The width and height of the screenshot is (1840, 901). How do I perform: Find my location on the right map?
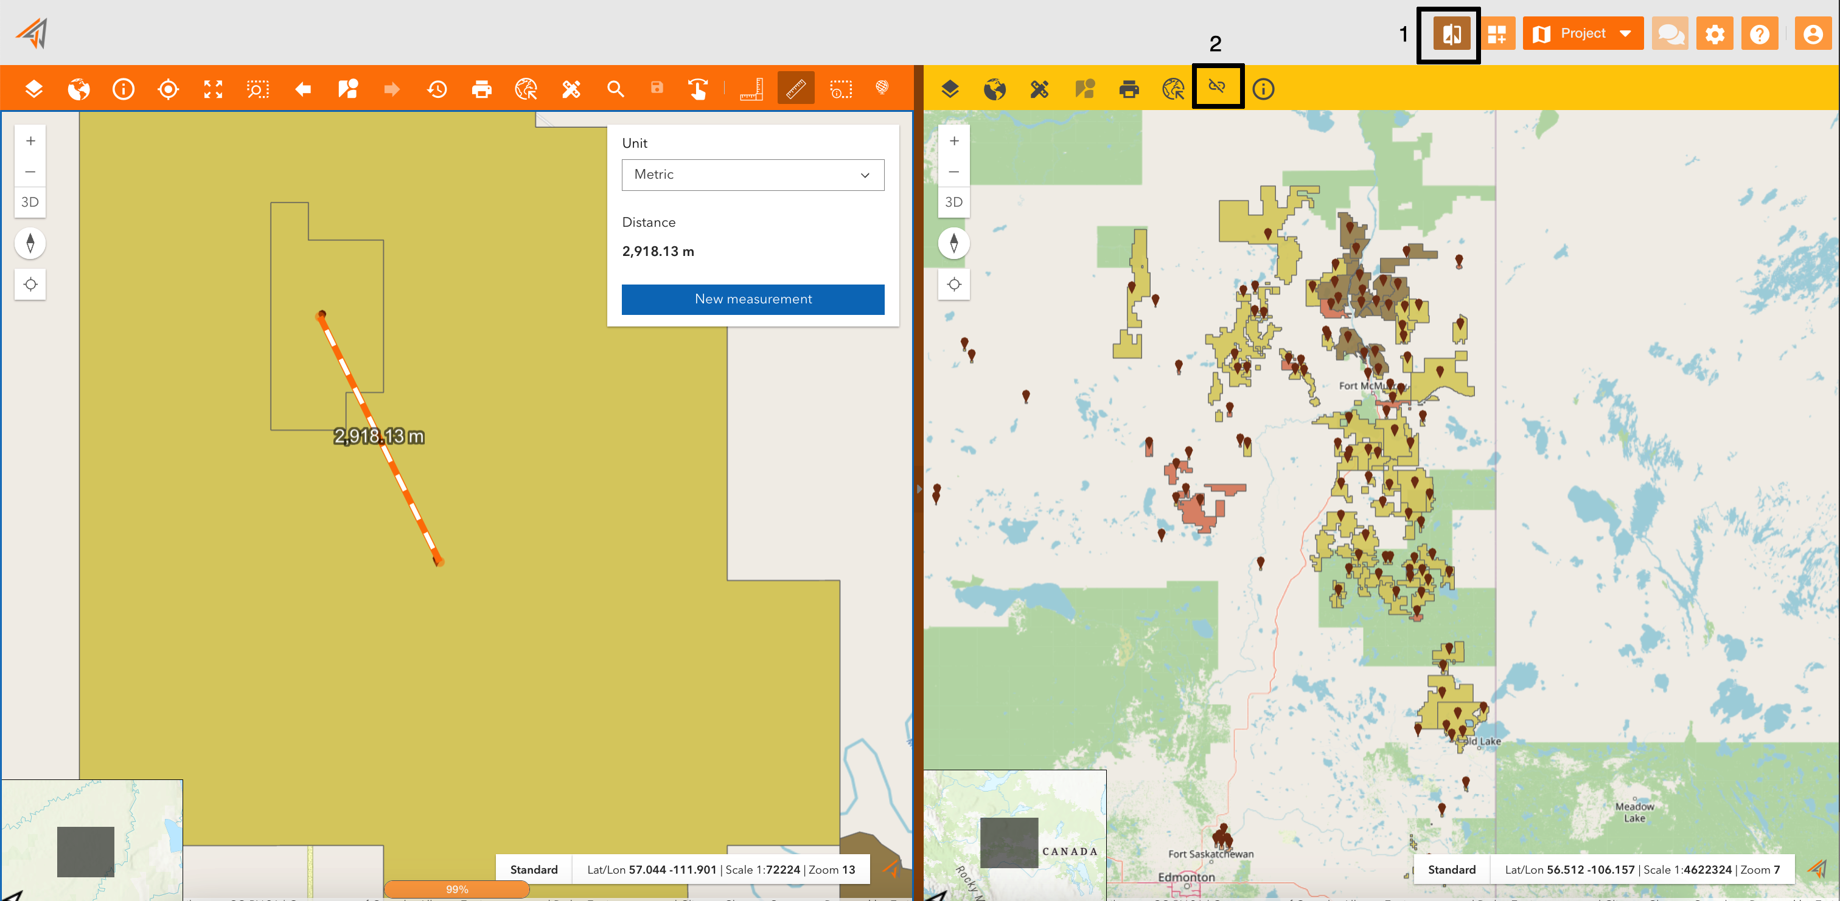(953, 284)
